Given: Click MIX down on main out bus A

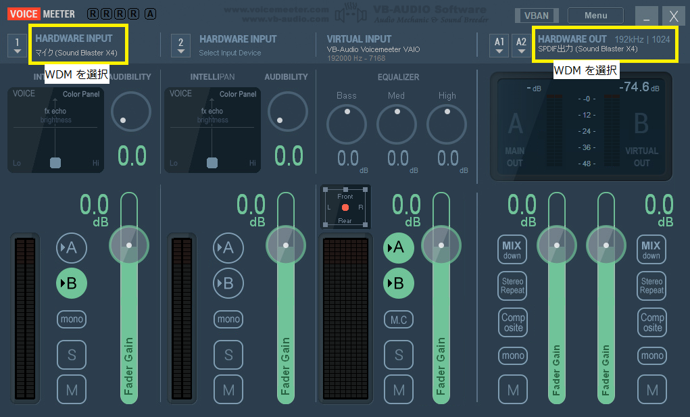Looking at the screenshot, I should (x=512, y=250).
